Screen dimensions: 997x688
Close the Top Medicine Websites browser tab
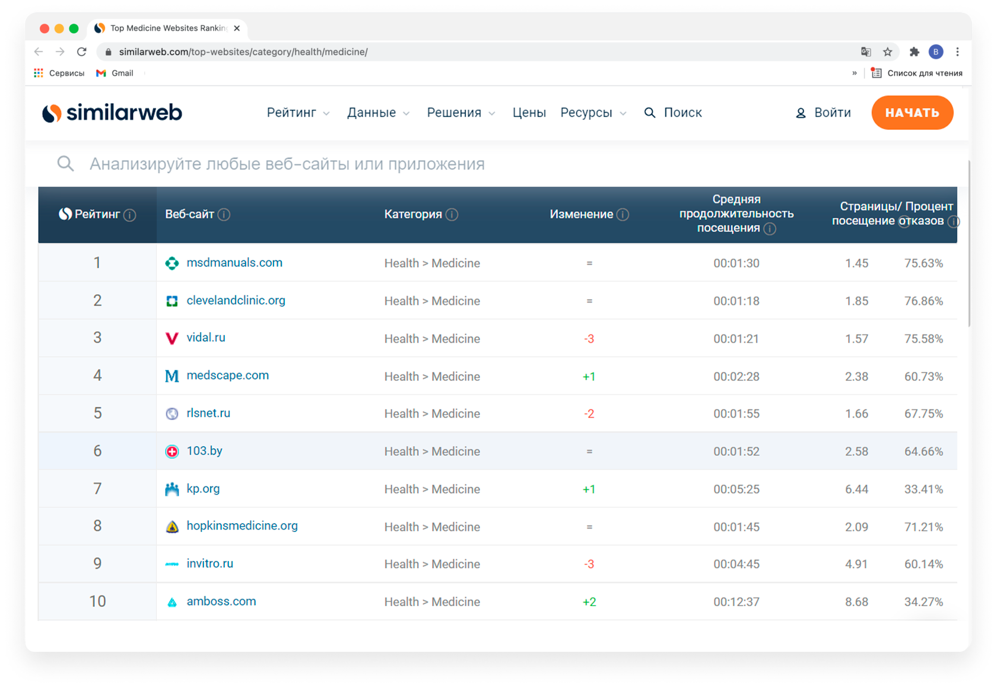coord(237,28)
